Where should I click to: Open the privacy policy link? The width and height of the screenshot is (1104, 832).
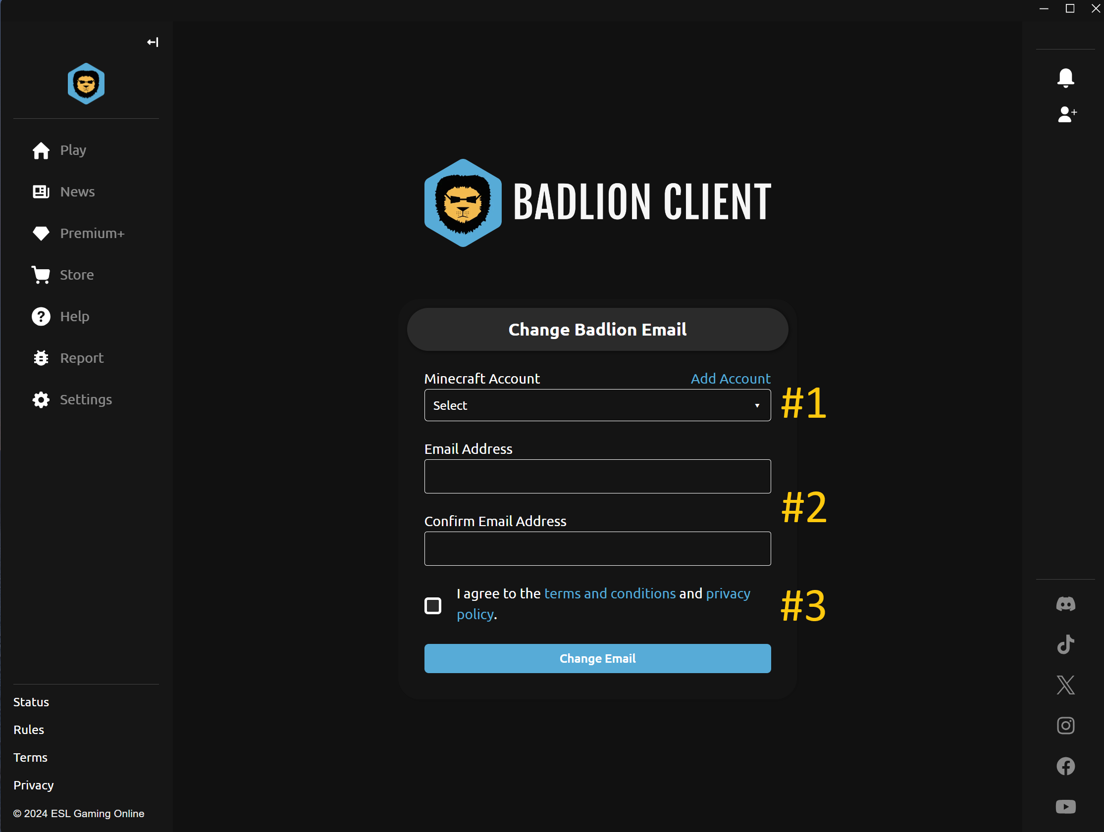[x=603, y=603]
